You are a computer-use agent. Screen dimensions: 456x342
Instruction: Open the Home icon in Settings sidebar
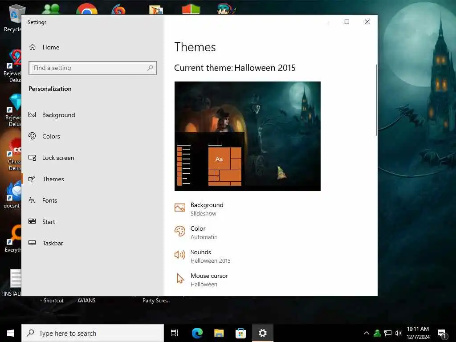tap(32, 47)
